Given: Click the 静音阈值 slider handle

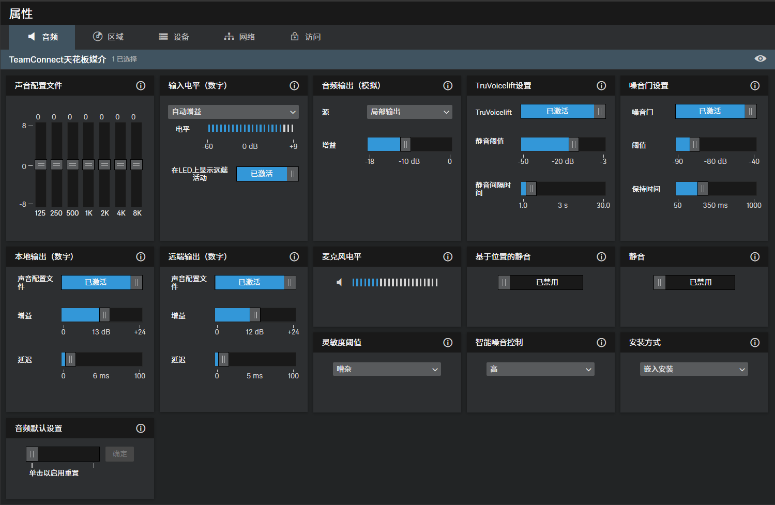Looking at the screenshot, I should click(573, 144).
